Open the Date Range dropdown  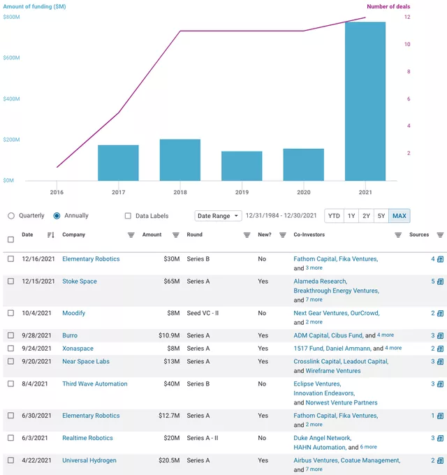(x=218, y=216)
